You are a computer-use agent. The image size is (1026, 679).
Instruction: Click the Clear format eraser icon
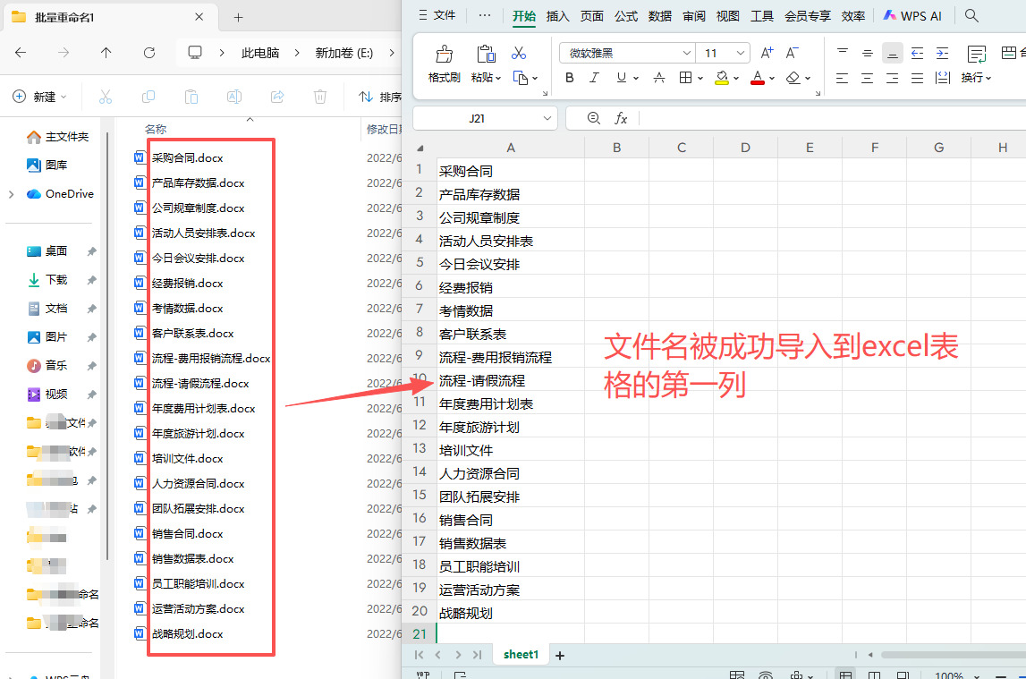793,78
